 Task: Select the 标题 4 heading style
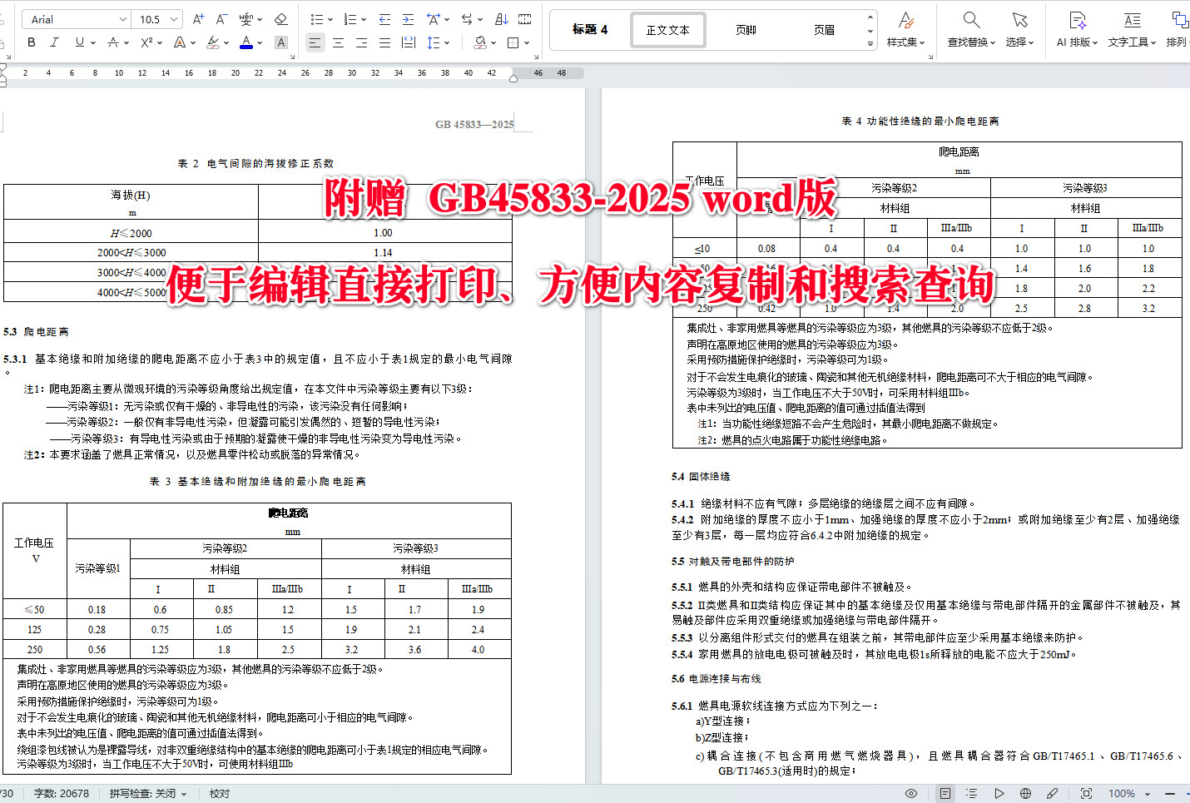[590, 29]
